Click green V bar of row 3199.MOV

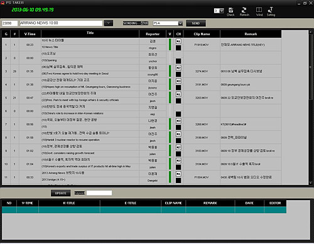(x=170, y=137)
